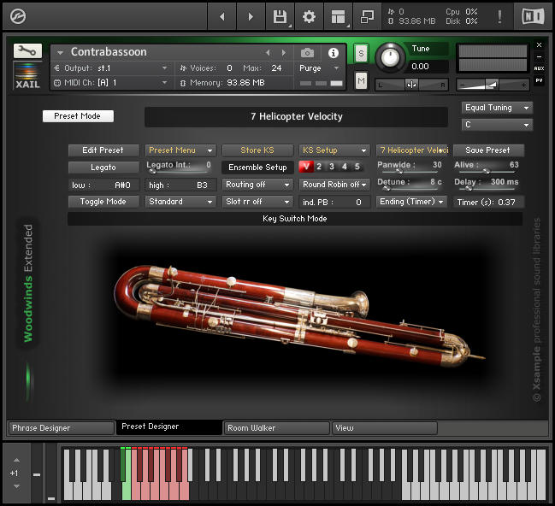
Task: Click the Toggle Mode button
Action: tap(103, 202)
